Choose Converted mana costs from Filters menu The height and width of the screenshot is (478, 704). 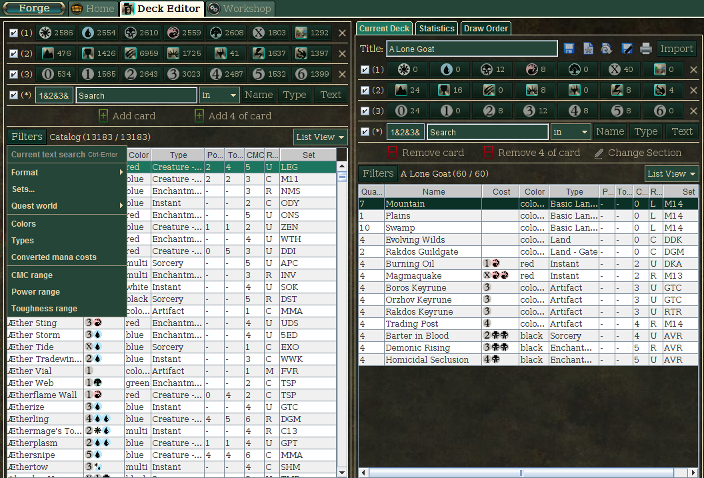tap(54, 257)
